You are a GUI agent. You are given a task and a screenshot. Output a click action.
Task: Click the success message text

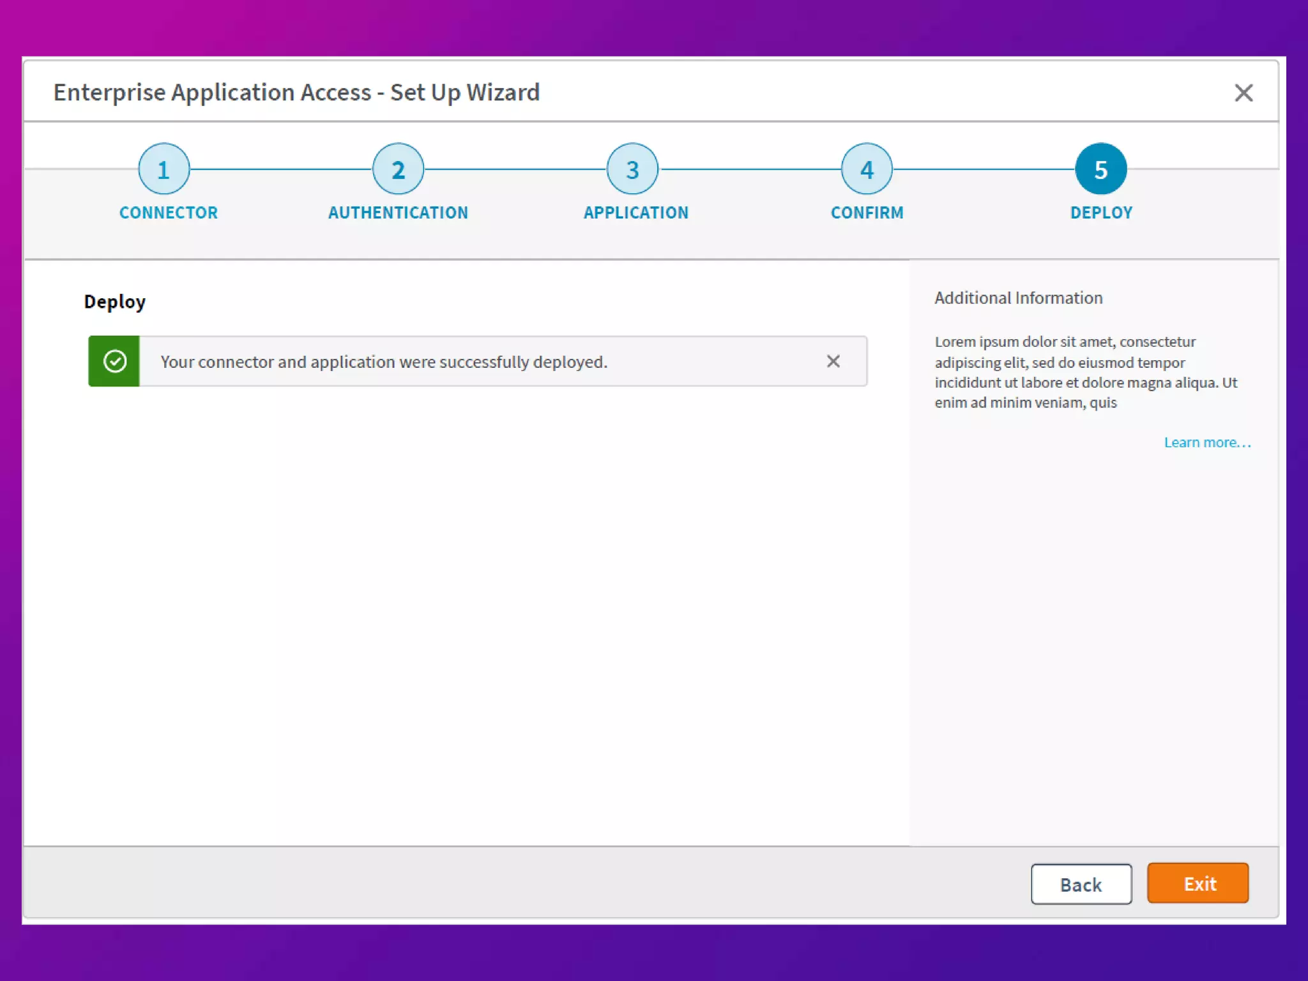click(x=384, y=362)
